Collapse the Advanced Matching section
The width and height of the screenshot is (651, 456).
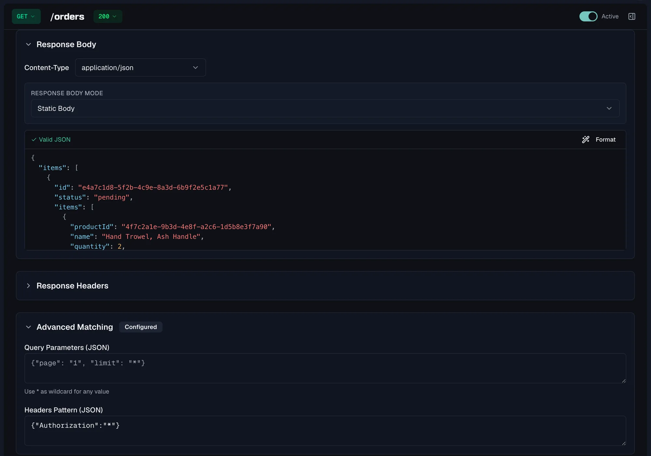(x=28, y=327)
